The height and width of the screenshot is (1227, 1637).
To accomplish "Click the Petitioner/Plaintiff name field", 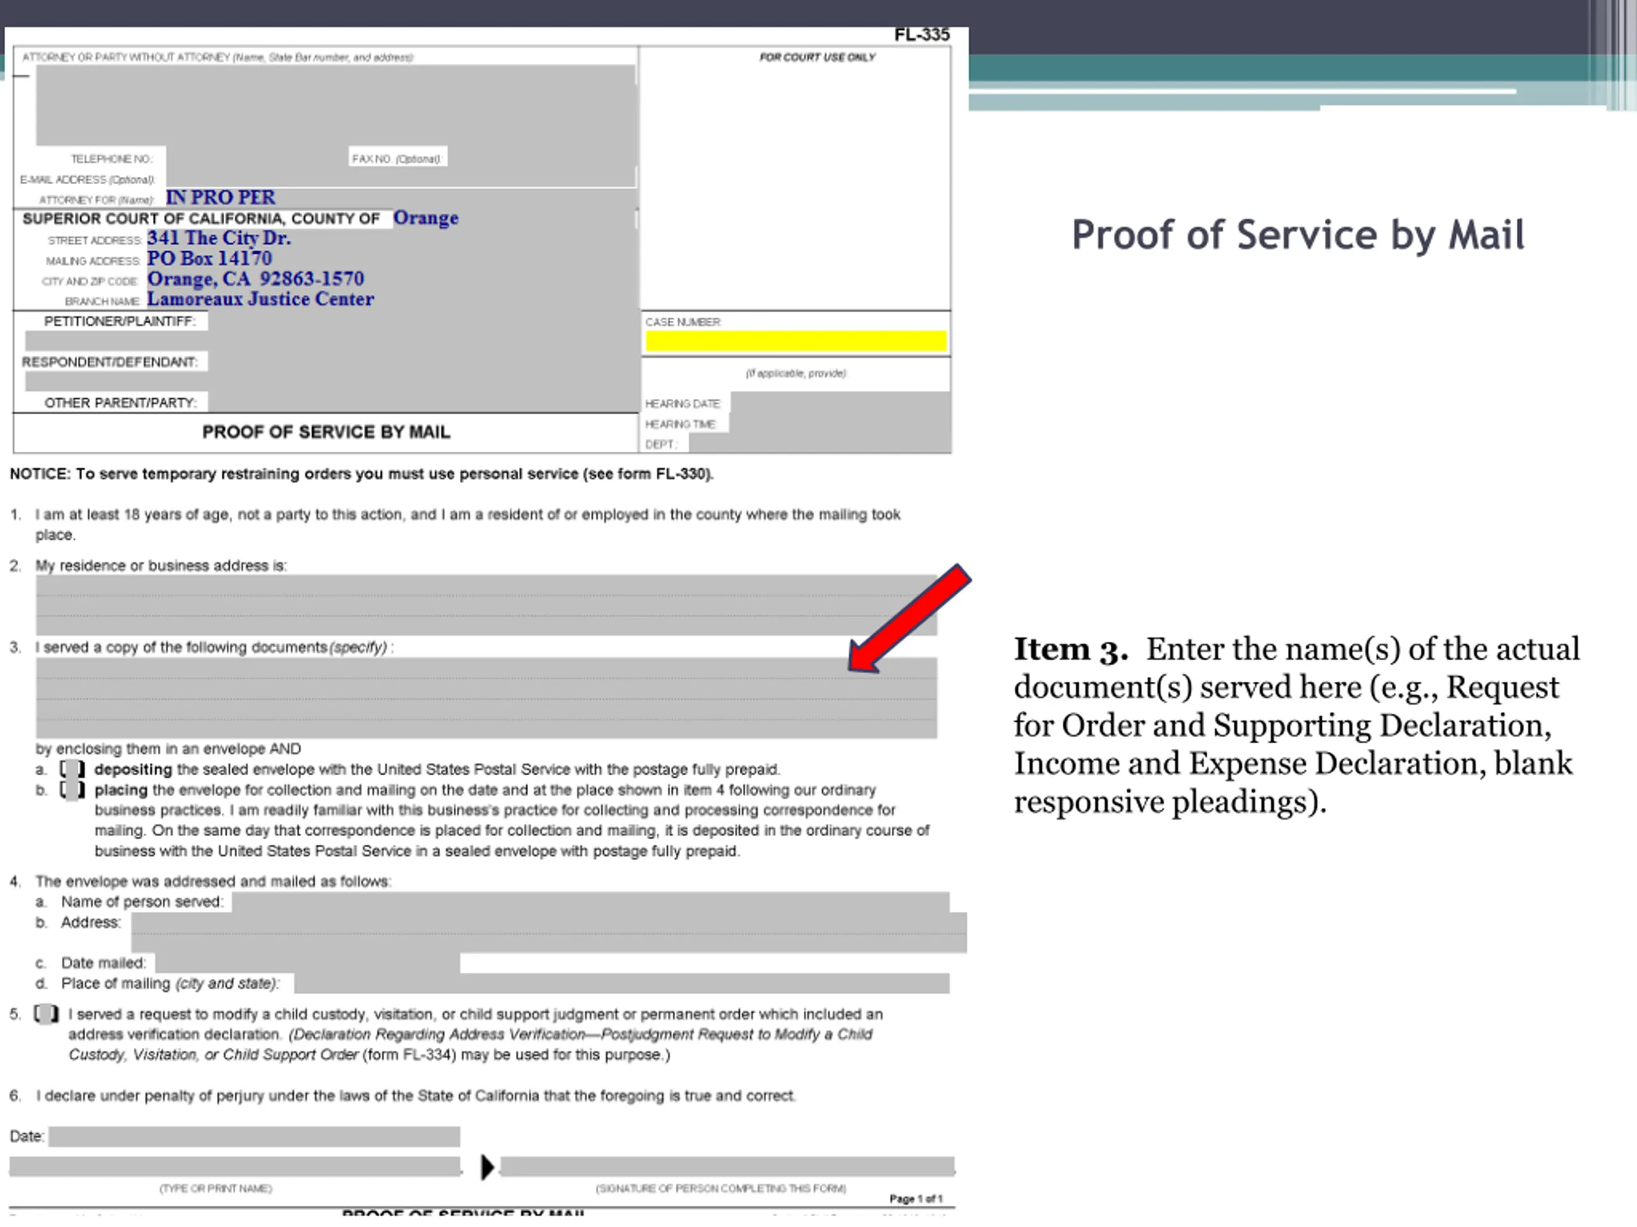I will 331,340.
